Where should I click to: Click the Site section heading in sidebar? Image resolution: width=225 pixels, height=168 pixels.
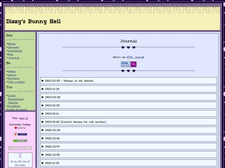(9, 35)
